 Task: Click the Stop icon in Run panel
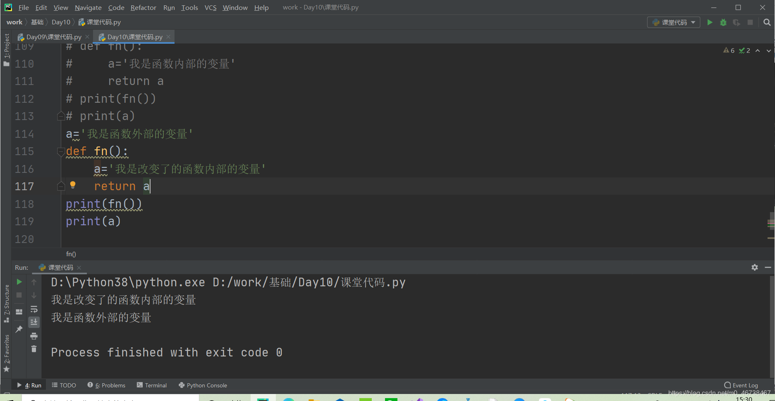tap(19, 295)
